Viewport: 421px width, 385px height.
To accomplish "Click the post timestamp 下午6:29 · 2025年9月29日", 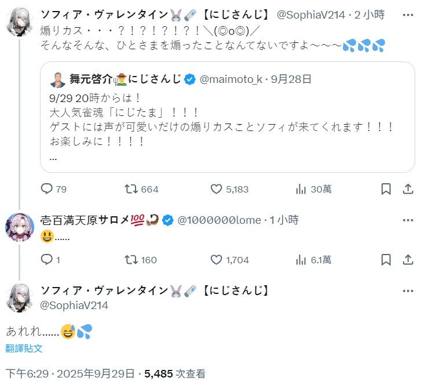I will [71, 373].
